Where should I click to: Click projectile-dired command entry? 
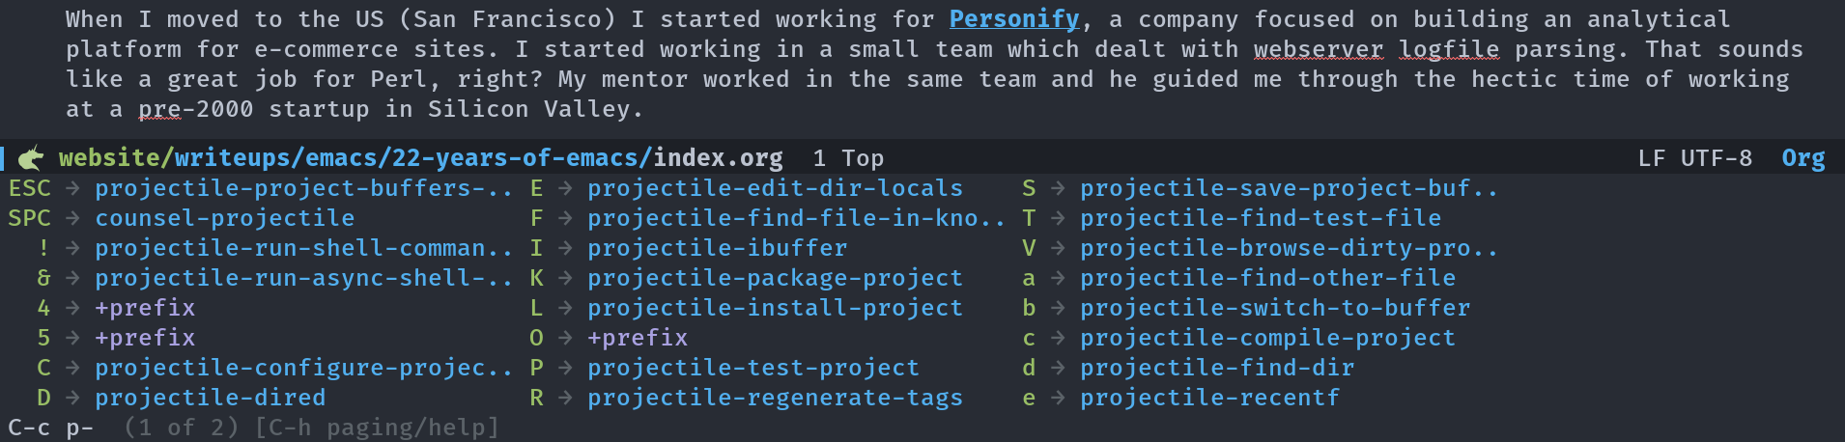click(x=210, y=398)
